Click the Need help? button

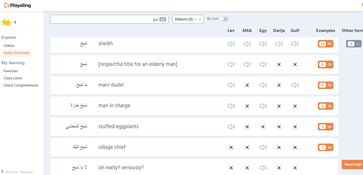pos(353,165)
